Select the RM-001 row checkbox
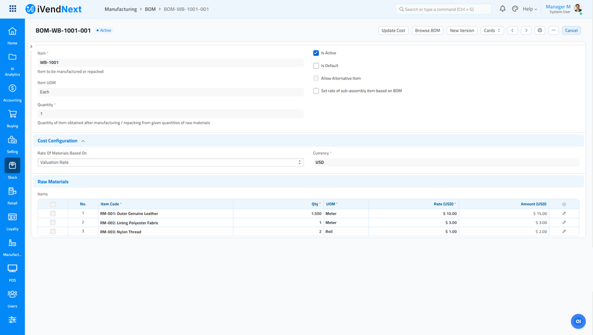This screenshot has height=335, width=593. pos(53,214)
